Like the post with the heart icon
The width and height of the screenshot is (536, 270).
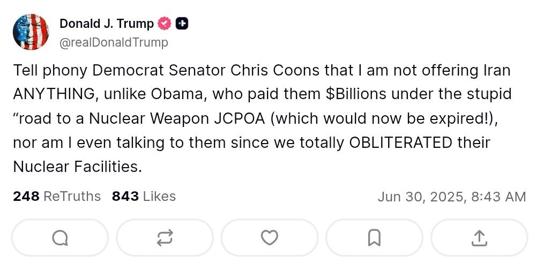pos(270,237)
